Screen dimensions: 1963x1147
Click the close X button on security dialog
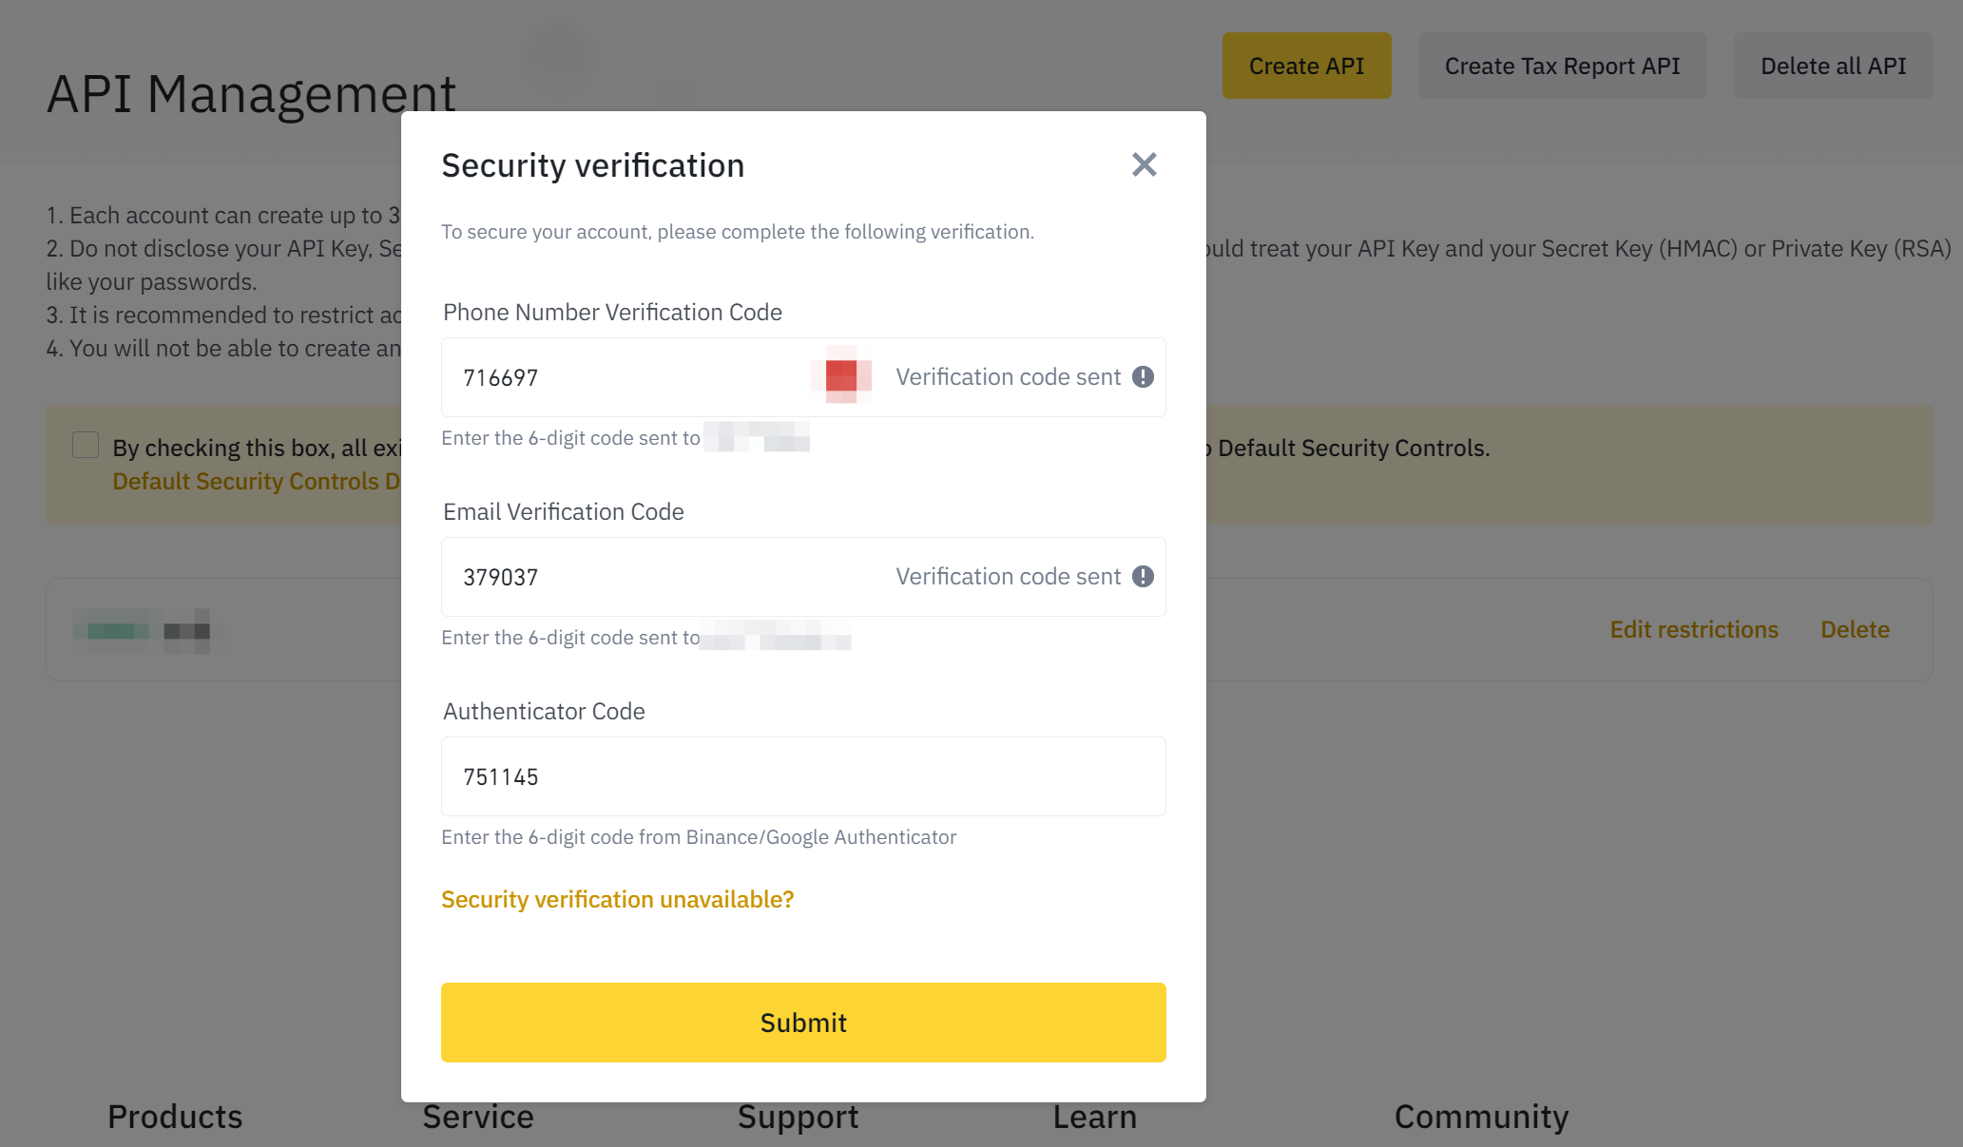1145,163
